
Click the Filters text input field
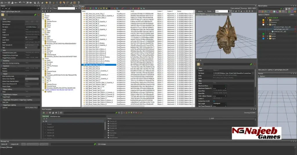click(66, 8)
